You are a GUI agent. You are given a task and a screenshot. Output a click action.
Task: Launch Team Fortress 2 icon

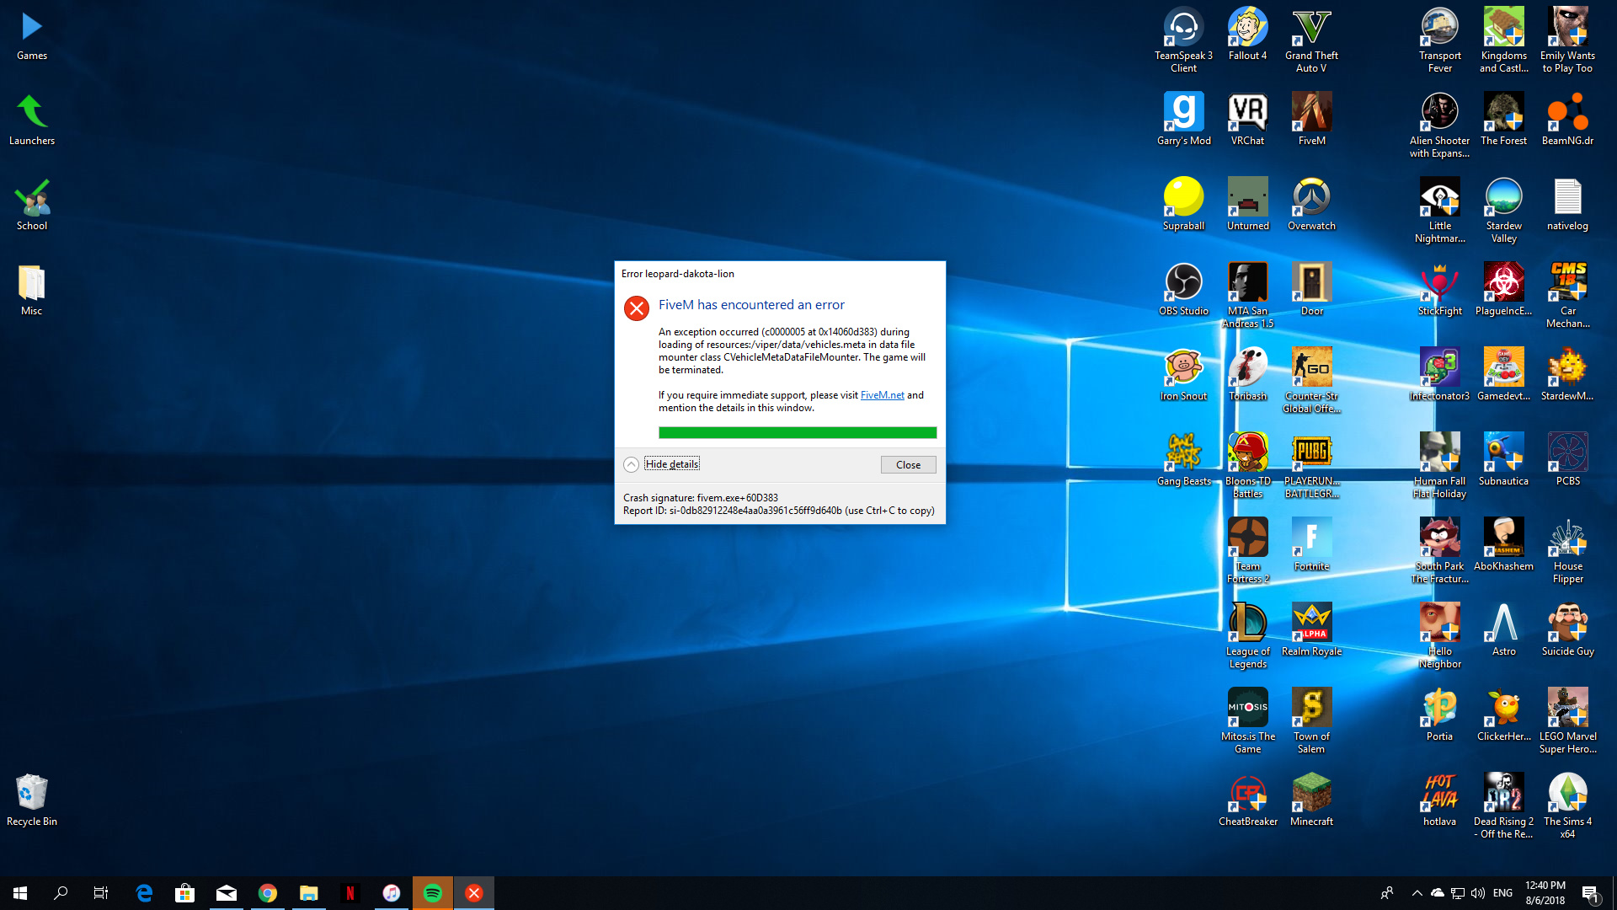click(1247, 551)
